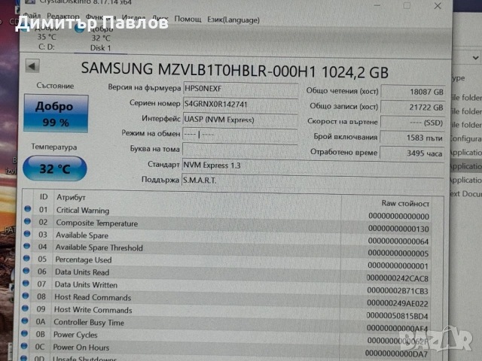Click the interface field UASP (NVM Express)
The height and width of the screenshot is (361, 482).
[x=240, y=120]
